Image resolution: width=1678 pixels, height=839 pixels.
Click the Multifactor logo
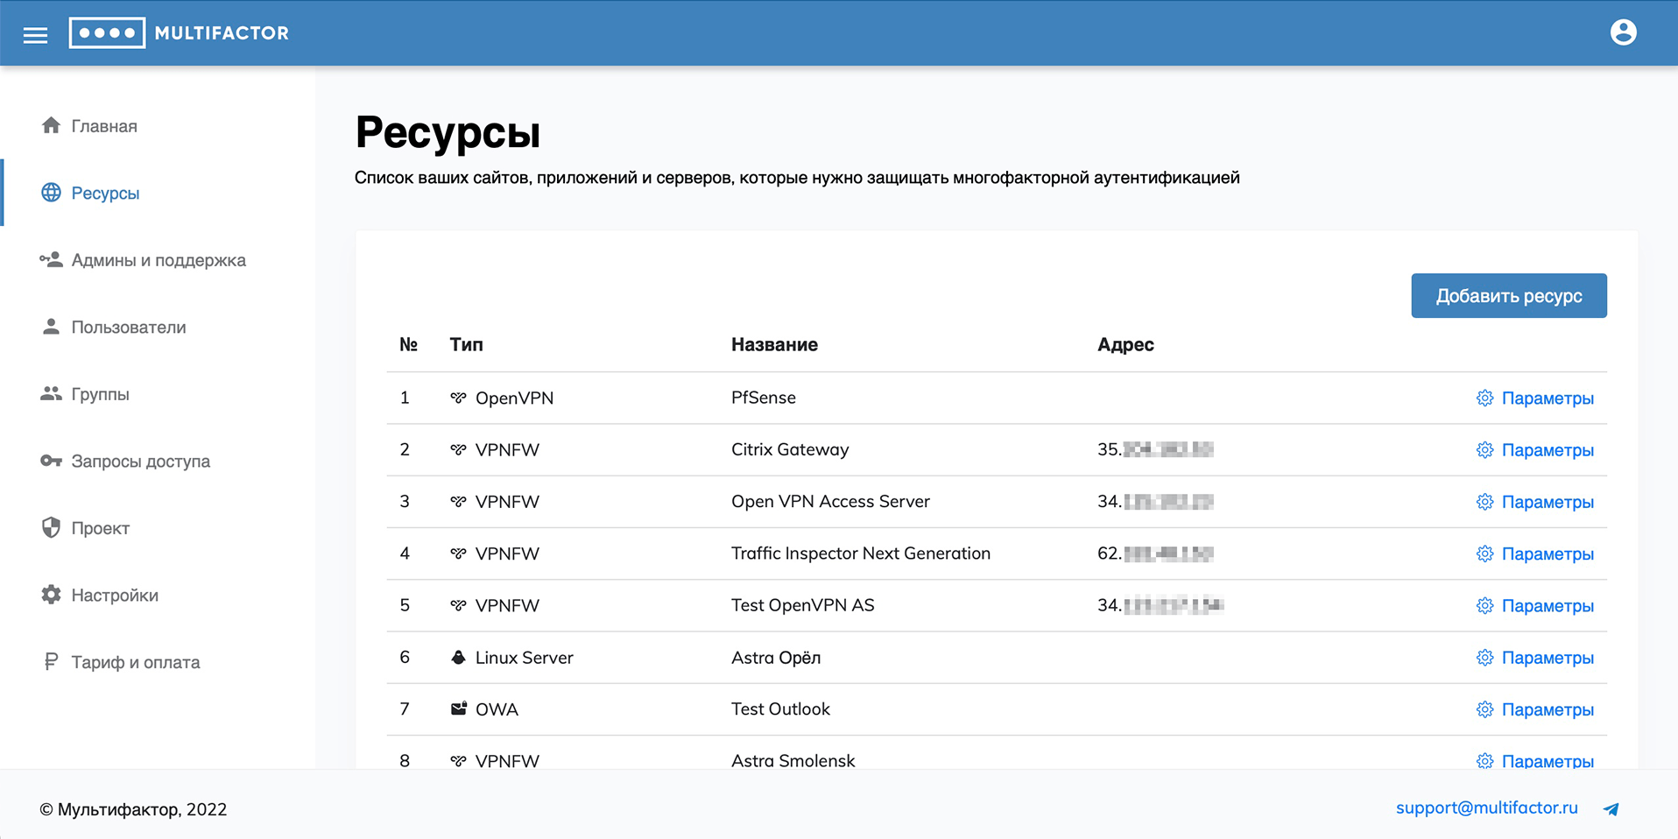click(179, 33)
